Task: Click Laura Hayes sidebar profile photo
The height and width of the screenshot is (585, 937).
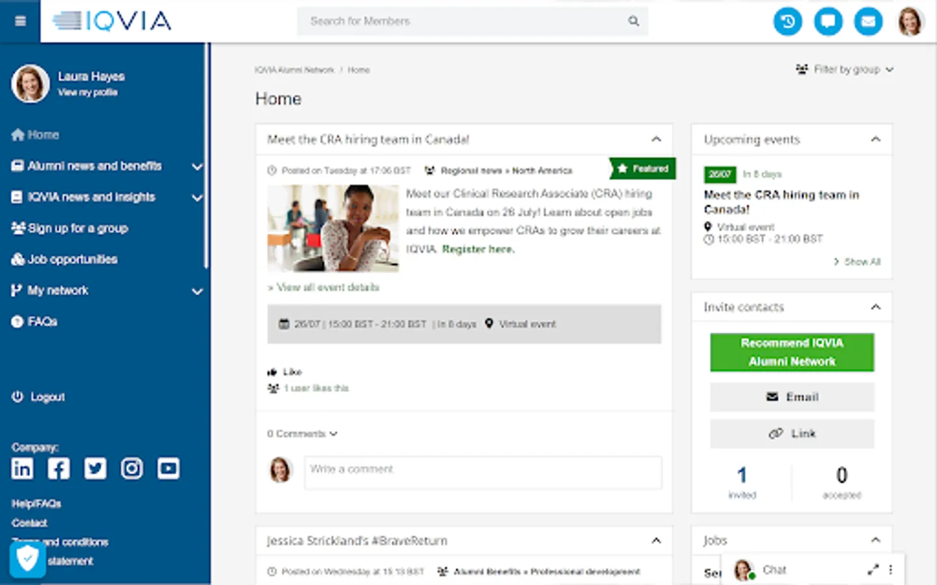Action: tap(30, 84)
